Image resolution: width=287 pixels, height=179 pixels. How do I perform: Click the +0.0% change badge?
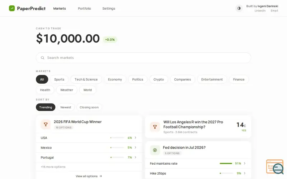coord(110,40)
